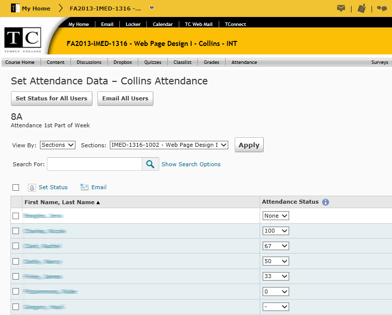Click the Apply button
Image resolution: width=392 pixels, height=315 pixels.
pyautogui.click(x=249, y=145)
